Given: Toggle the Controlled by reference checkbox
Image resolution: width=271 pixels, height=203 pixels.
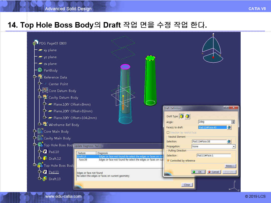Looking at the screenshot, I should pyautogui.click(x=168, y=161).
